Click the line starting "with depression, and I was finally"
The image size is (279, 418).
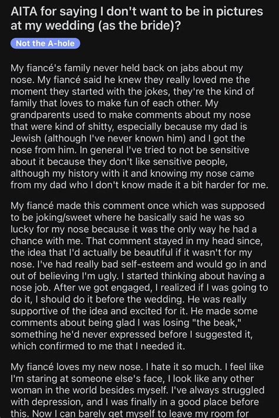tap(135, 401)
